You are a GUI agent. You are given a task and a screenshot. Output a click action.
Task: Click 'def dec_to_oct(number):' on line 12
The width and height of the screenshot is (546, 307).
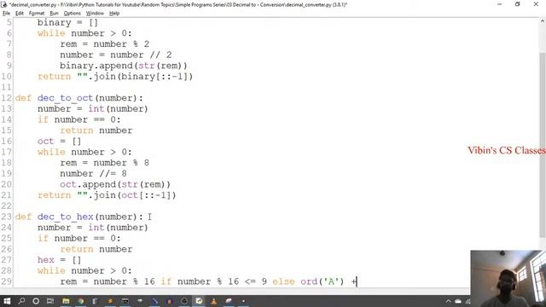[x=79, y=98]
